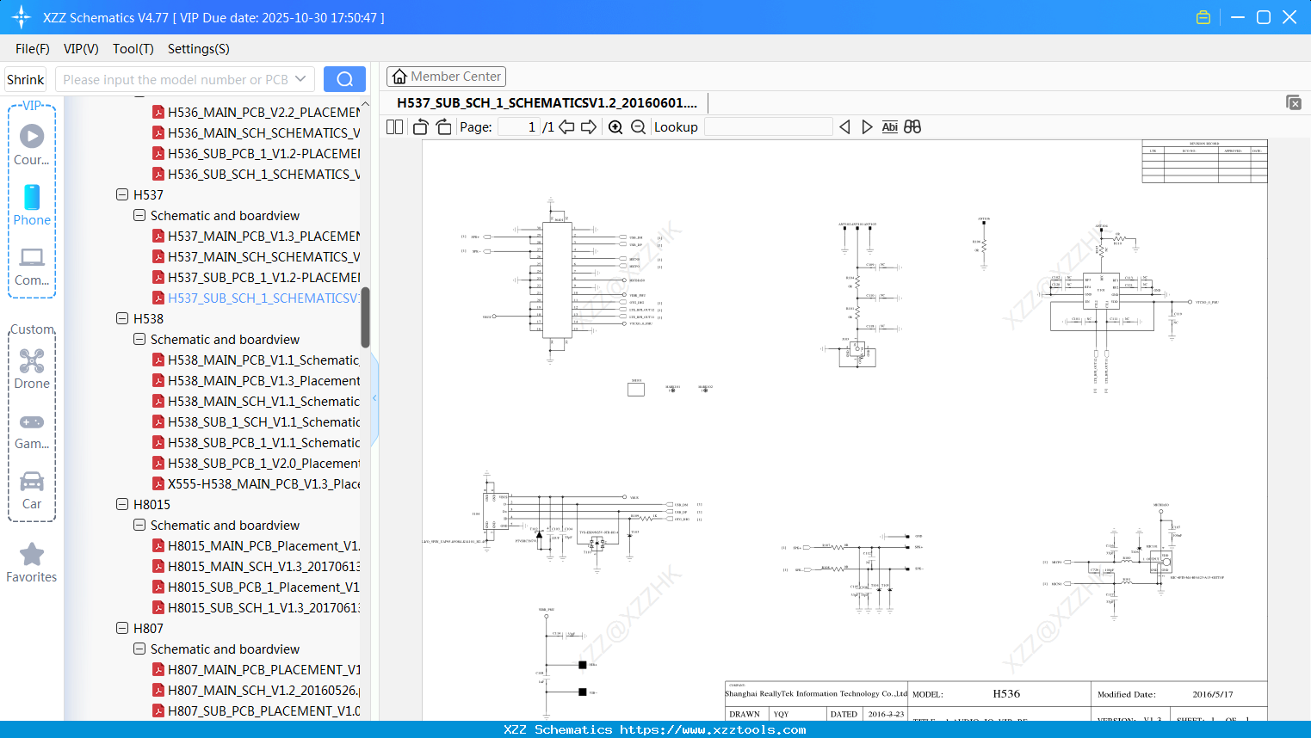Collapse Schematic and boardview under H8015
The image size is (1311, 738).
coord(139,525)
